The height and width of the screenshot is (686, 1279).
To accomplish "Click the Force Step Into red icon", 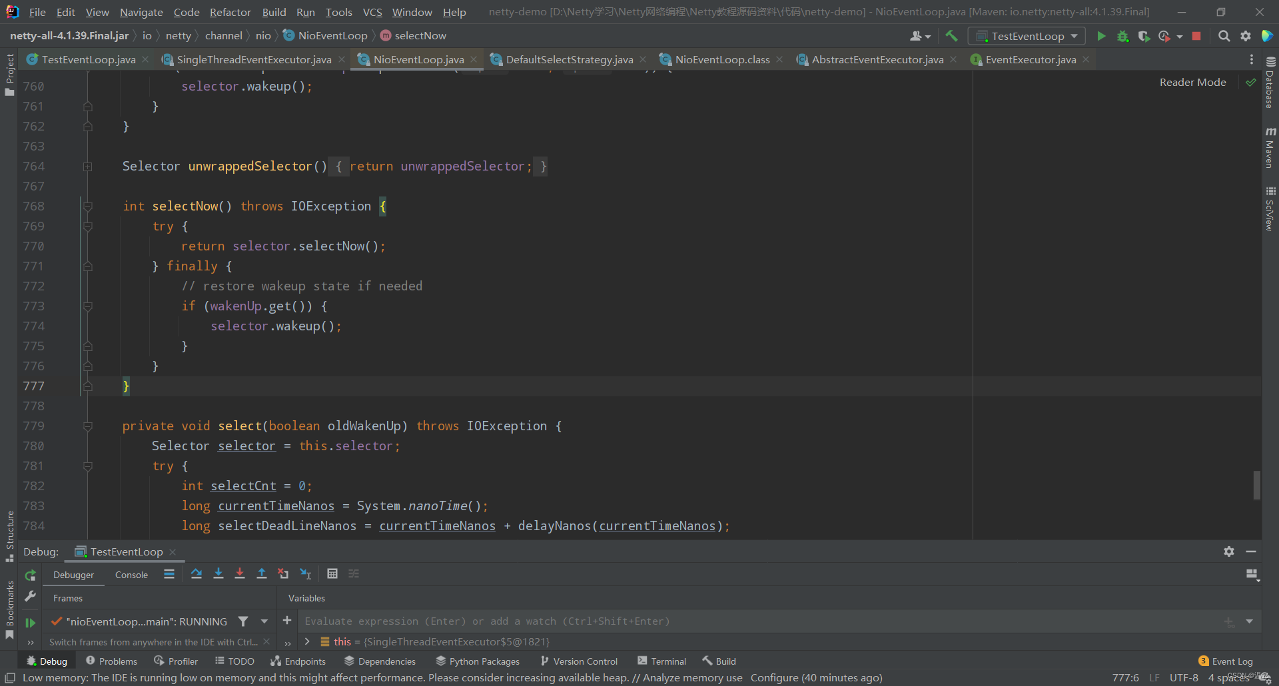I will pos(240,574).
